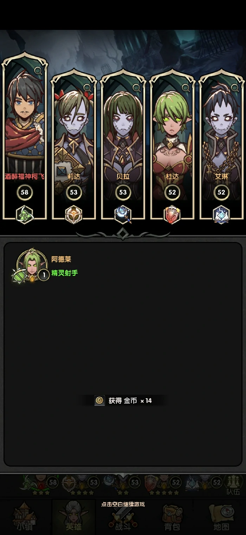
Task: Tap the magnifier icon on 杜达's card
Action: tap(186, 87)
